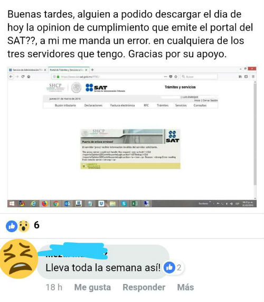Click the Windows Start button
The height and width of the screenshot is (302, 264).
(12, 204)
